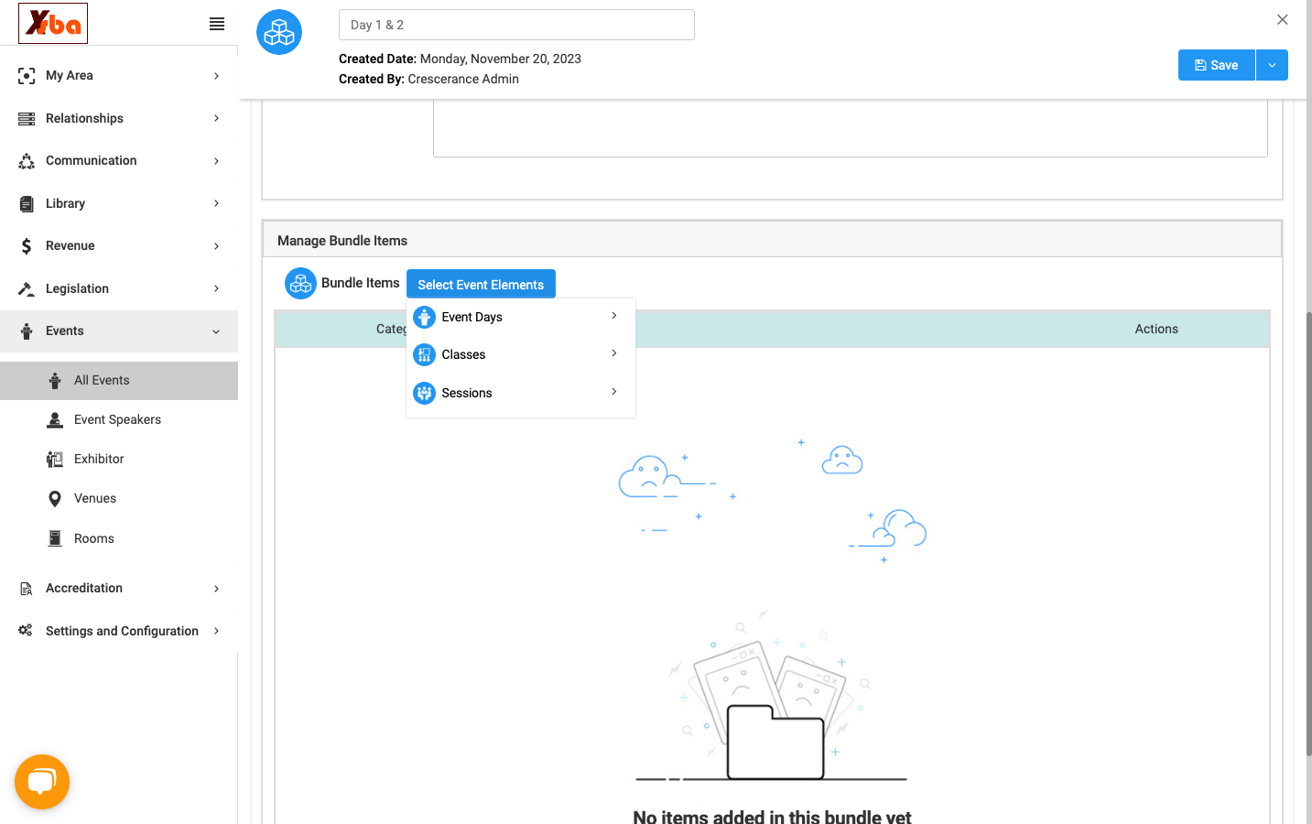
Task: Choose Classes from the menu
Action: [x=521, y=355]
